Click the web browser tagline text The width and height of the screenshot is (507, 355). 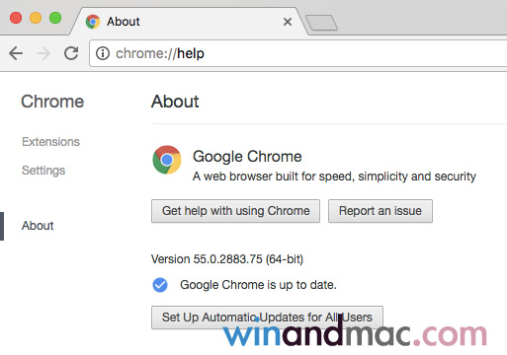pyautogui.click(x=334, y=177)
